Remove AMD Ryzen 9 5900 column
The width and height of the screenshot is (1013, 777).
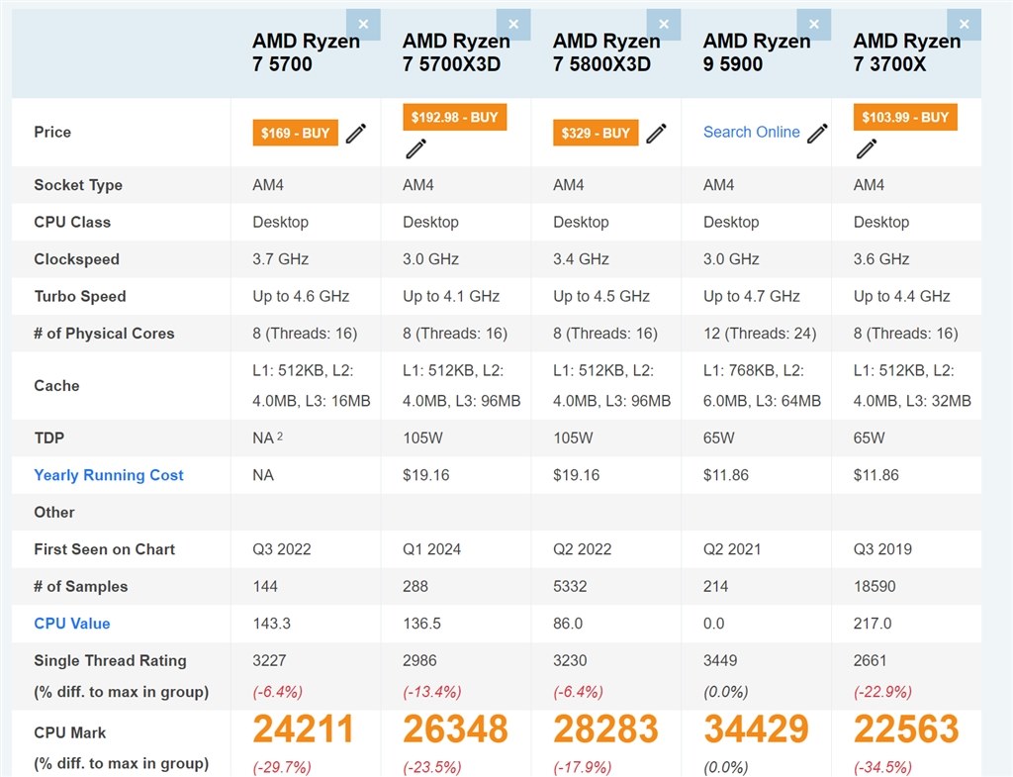tap(814, 25)
